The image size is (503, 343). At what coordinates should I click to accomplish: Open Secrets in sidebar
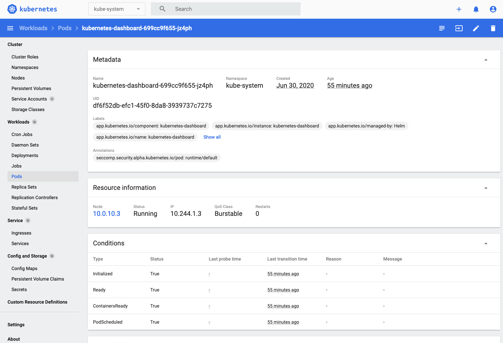pos(19,289)
